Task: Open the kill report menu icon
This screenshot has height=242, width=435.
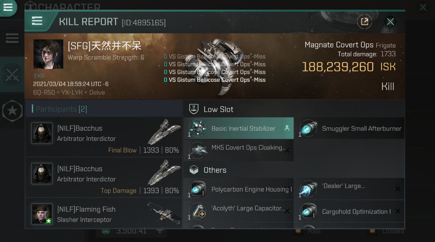Action: (37, 21)
